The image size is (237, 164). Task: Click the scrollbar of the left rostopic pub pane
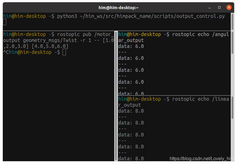pos(116,96)
